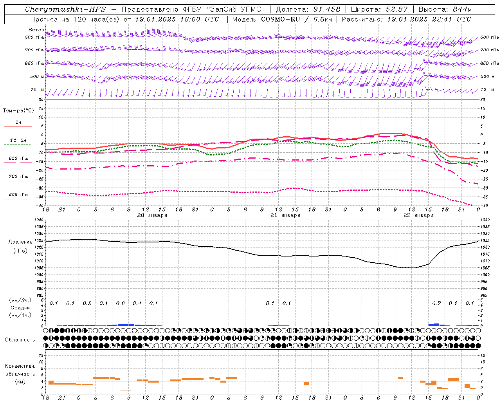Image resolution: width=501 pixels, height=401 pixels.
Task: Select the 'Предоставлено ФГБУ ЗапСиб УГМС' provider text
Action: point(193,9)
